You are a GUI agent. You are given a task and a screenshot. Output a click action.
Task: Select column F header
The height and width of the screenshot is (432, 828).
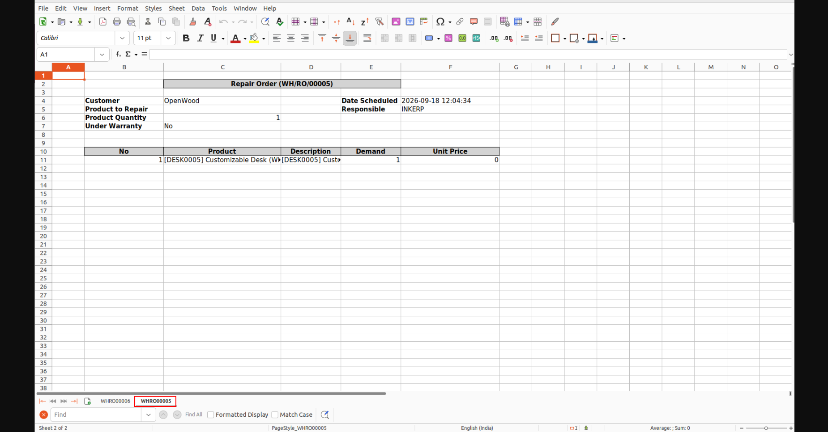[450, 67]
